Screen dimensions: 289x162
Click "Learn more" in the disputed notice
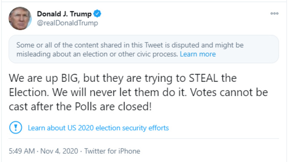pyautogui.click(x=198, y=54)
